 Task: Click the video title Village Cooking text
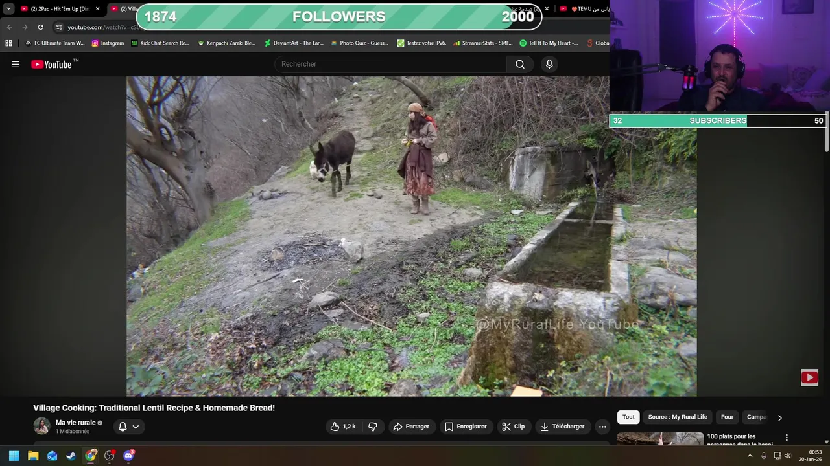tap(154, 408)
